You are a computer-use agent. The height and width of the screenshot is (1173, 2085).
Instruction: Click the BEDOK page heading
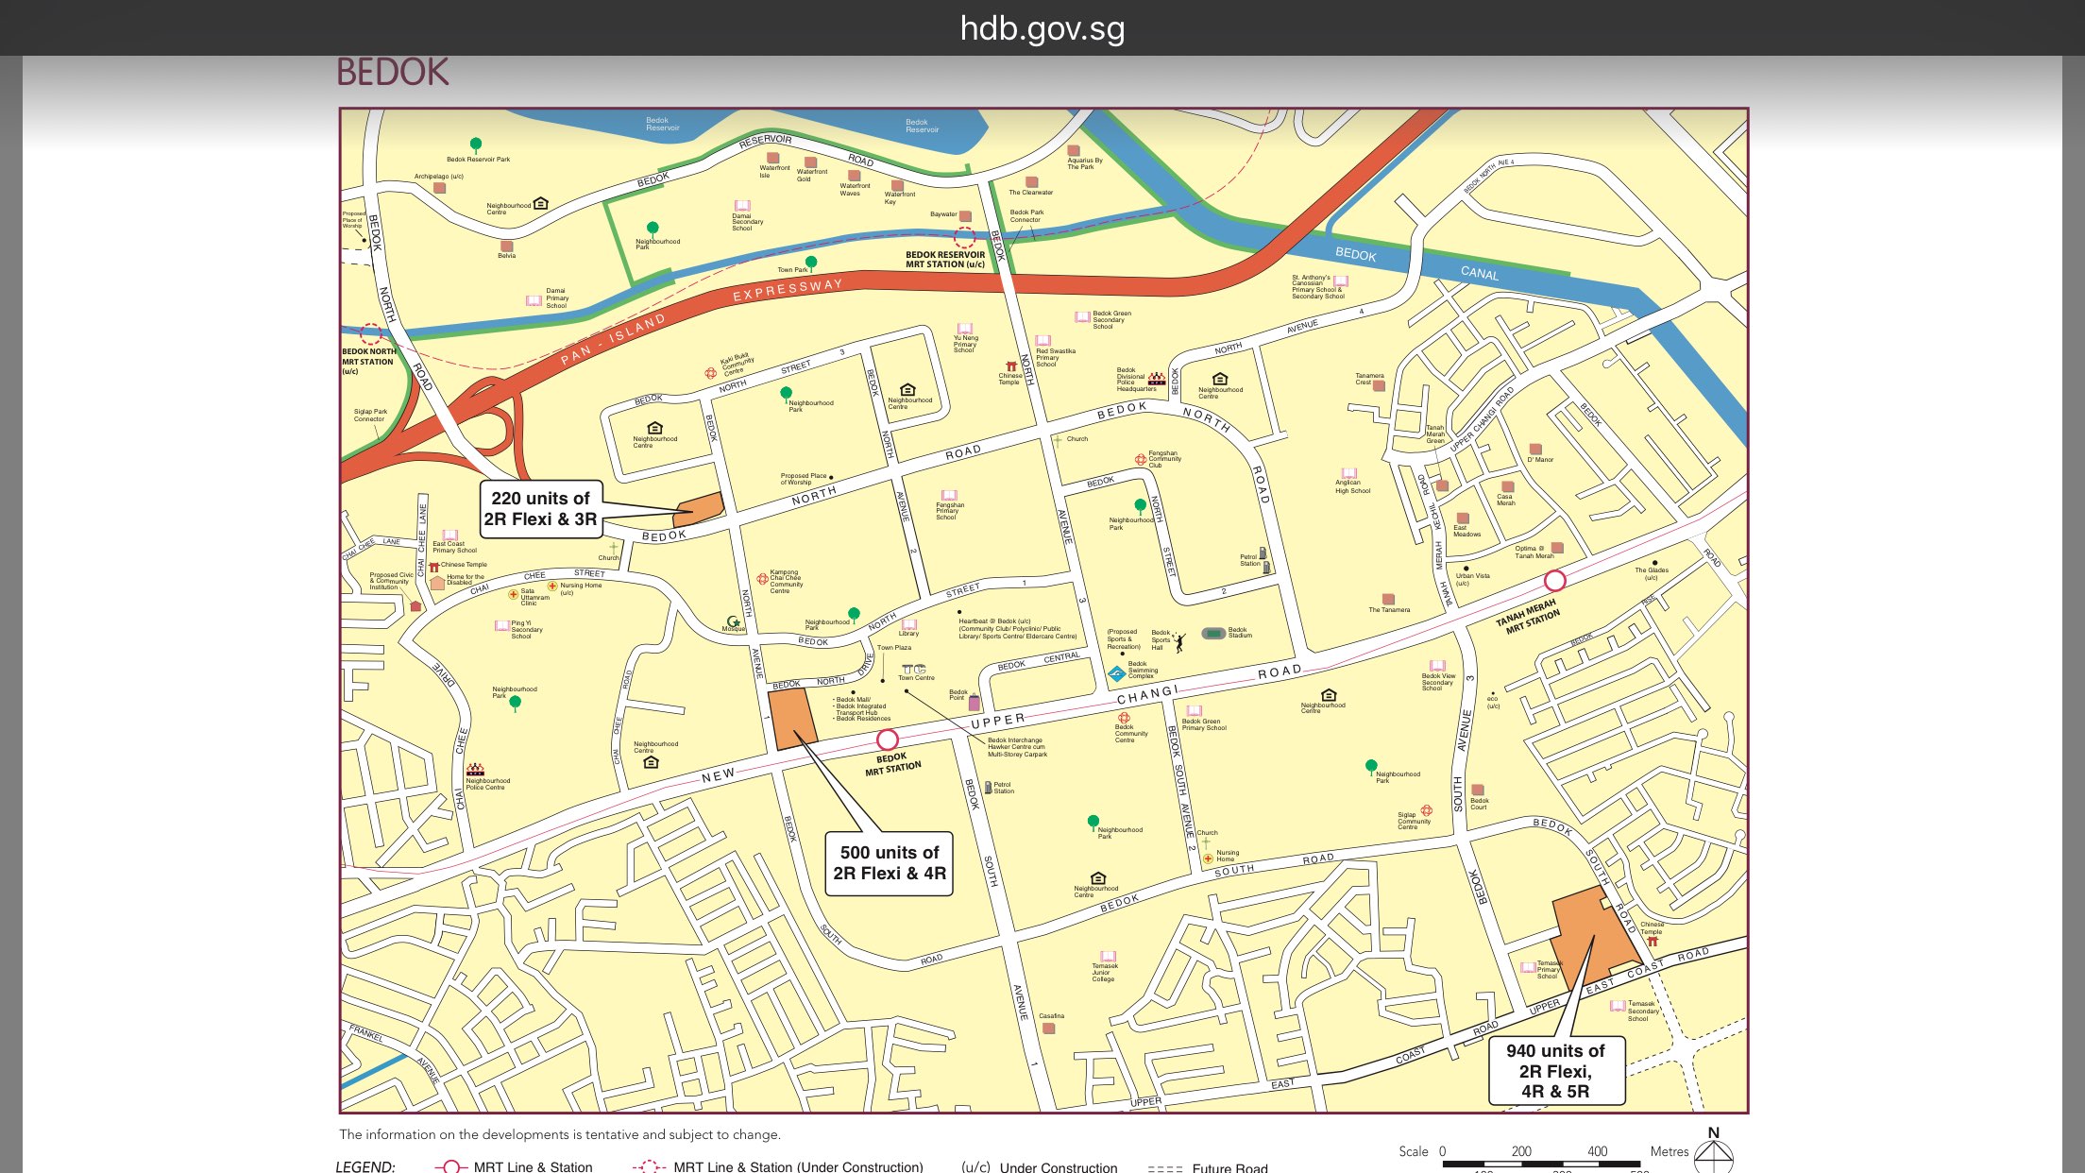coord(393,73)
